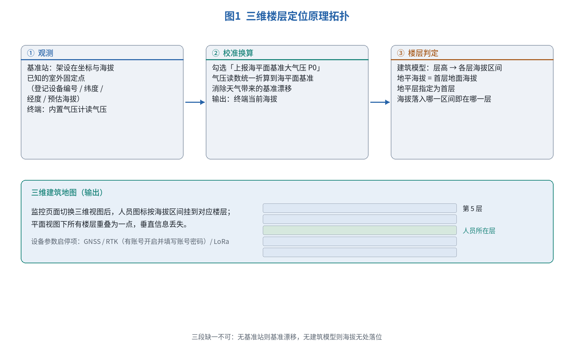
Task: Click the green label 人员所在层
Action: (479, 231)
